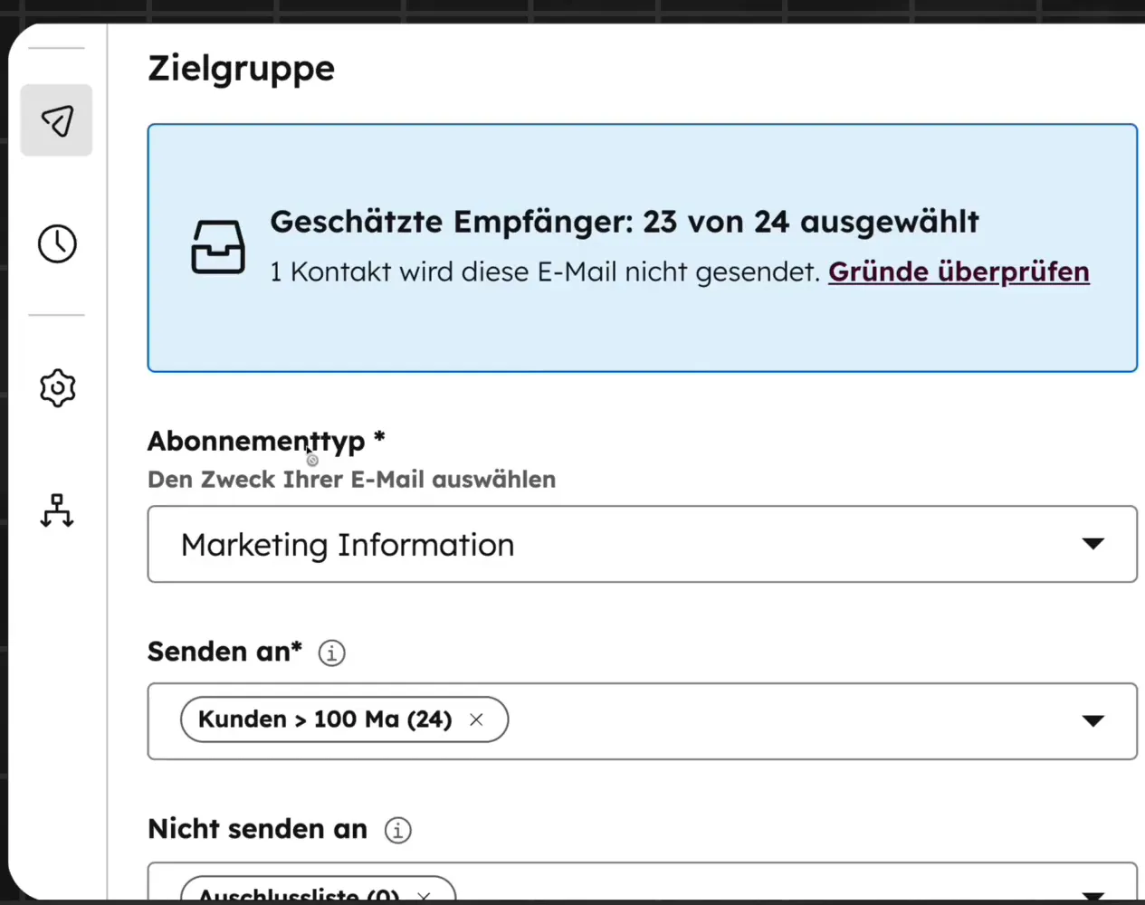The height and width of the screenshot is (905, 1145).
Task: Click the Zielgruppe heading
Action: [241, 69]
